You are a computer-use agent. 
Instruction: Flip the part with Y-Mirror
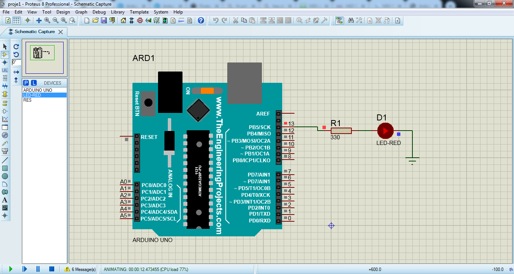coord(16,80)
